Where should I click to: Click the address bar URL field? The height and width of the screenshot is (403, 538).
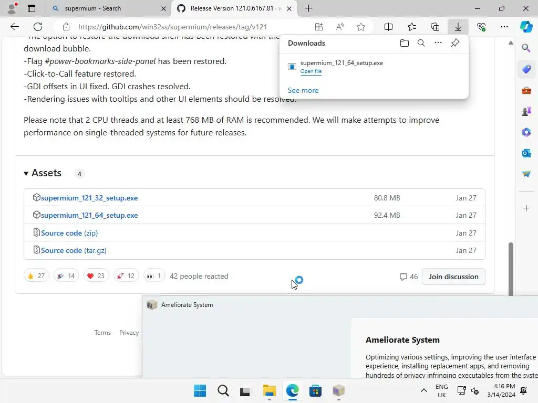(x=172, y=27)
